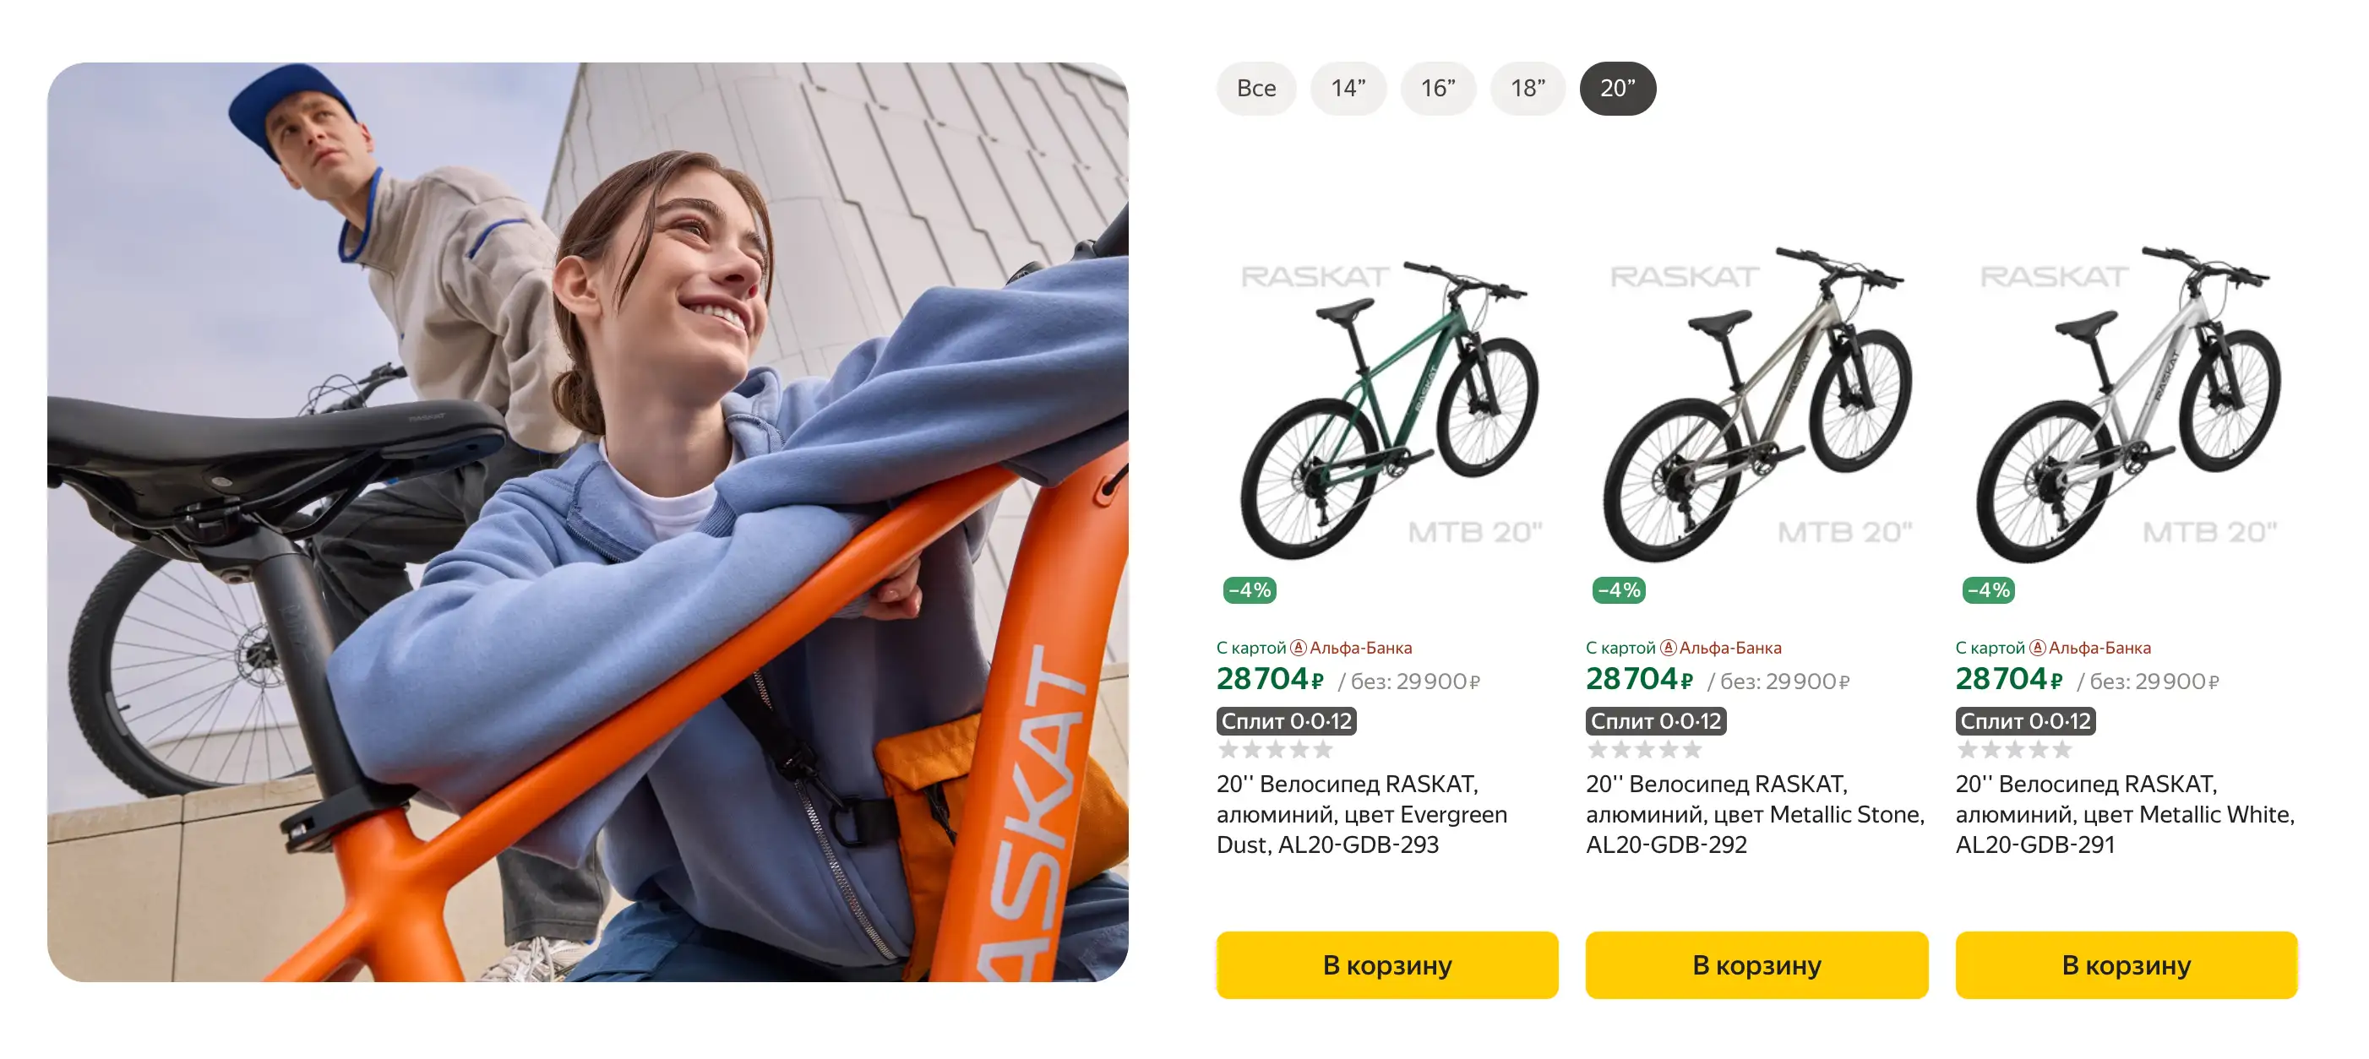The width and height of the screenshot is (2369, 1059).
Task: Open AL20-GDB-293 product title link
Action: [1361, 813]
